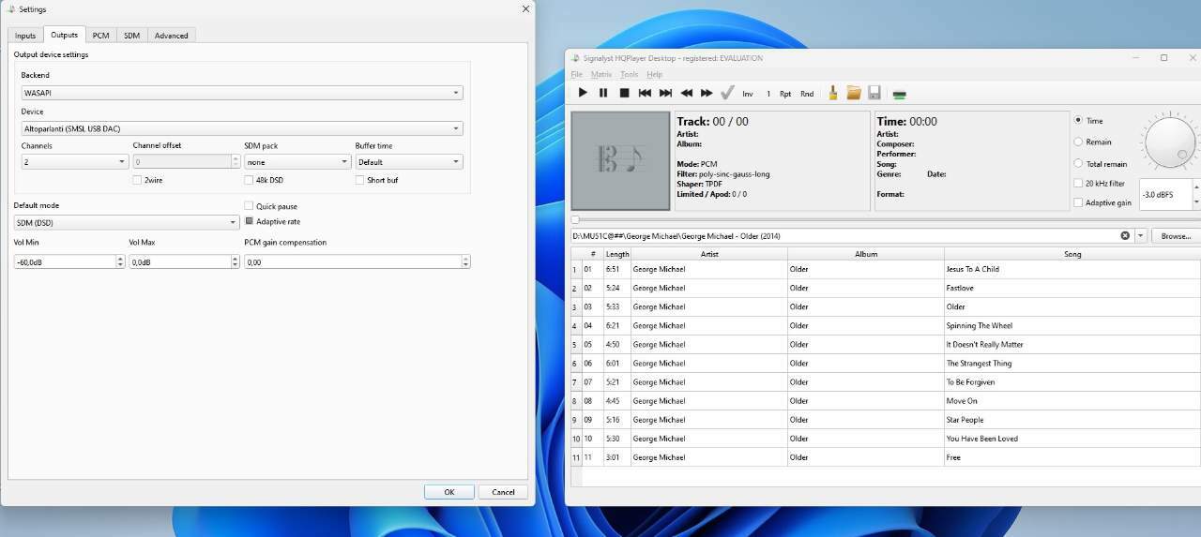1201x537 pixels.
Task: Click OK in the Settings dialog
Action: click(x=448, y=492)
